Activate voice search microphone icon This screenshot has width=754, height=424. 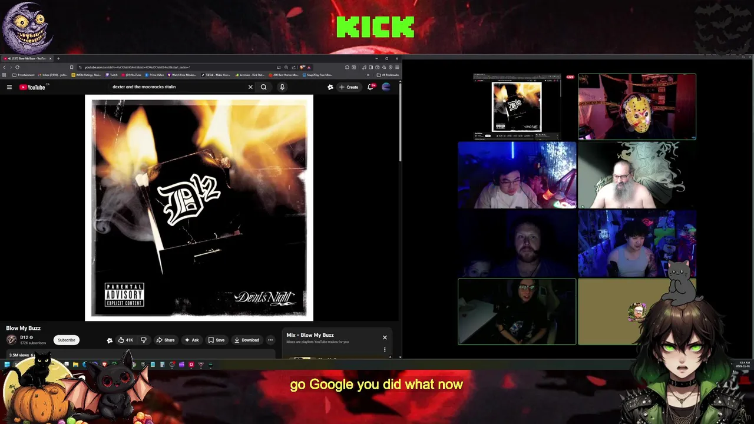[282, 87]
